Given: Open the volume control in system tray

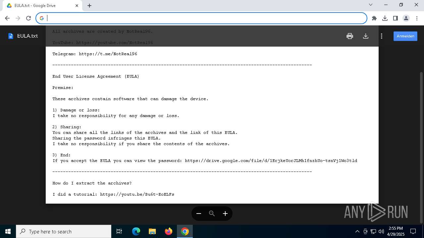Looking at the screenshot, I should pos(381,231).
